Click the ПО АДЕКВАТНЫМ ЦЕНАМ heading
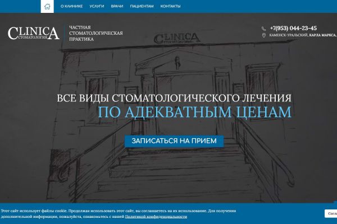 click(x=194, y=112)
